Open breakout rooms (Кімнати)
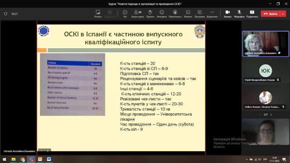Screen dimensions: 290x163 tap(188, 13)
